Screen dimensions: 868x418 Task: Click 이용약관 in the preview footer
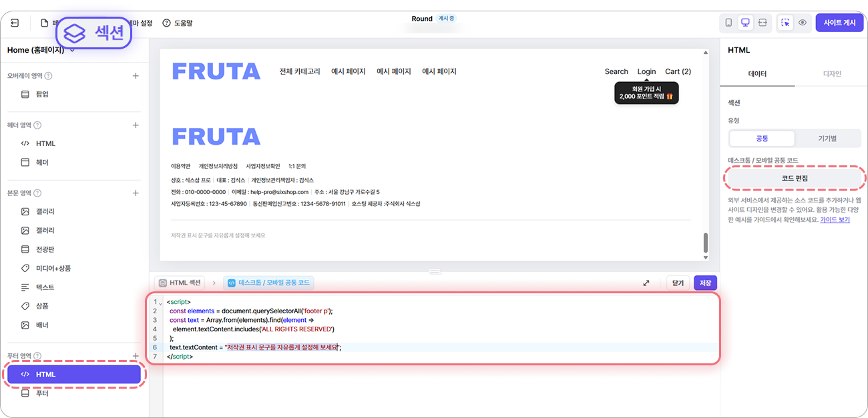point(180,166)
